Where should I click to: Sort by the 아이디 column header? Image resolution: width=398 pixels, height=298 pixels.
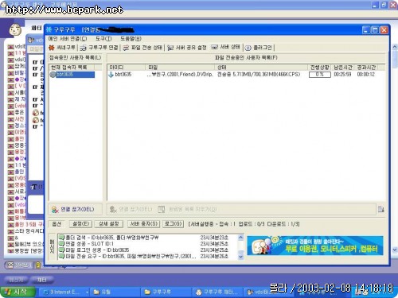pyautogui.click(x=127, y=68)
